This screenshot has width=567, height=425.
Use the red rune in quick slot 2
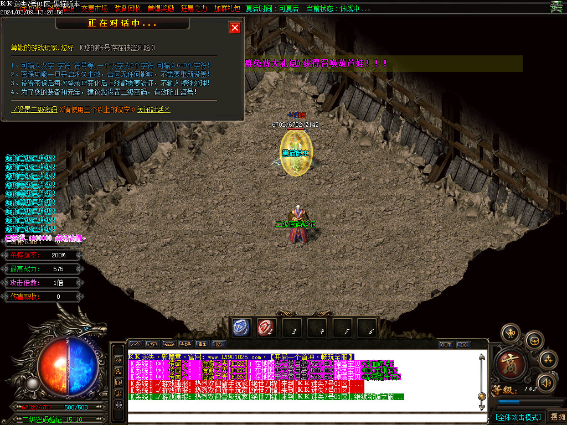click(266, 328)
